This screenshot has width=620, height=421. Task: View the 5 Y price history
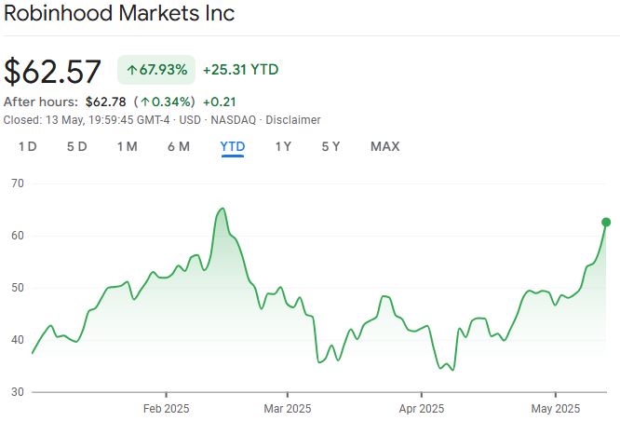pos(330,146)
